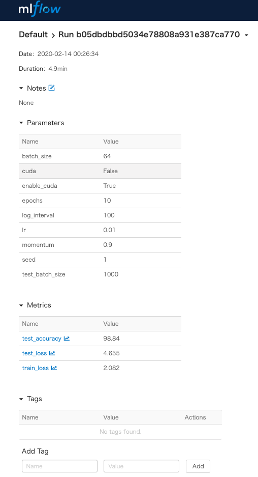Image resolution: width=258 pixels, height=477 pixels.
Task: Open the test_accuracy metric link
Action: [x=42, y=339]
